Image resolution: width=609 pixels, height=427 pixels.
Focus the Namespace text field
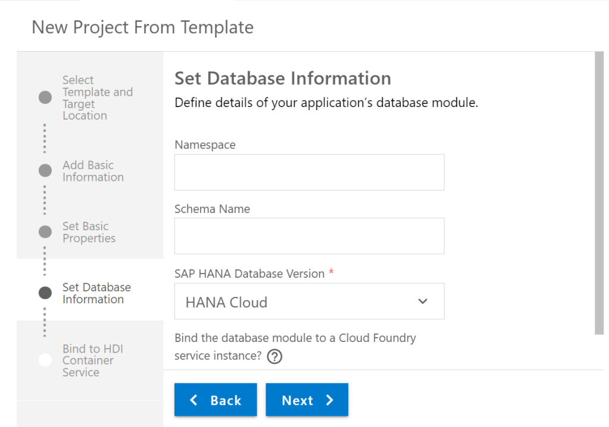click(309, 172)
